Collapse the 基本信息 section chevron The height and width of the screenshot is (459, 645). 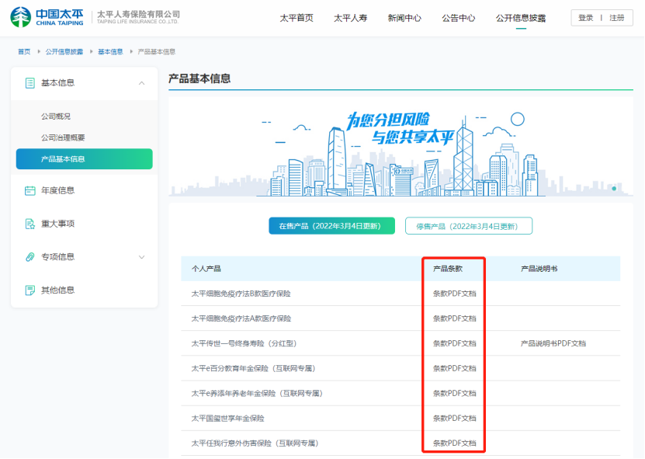pyautogui.click(x=141, y=83)
